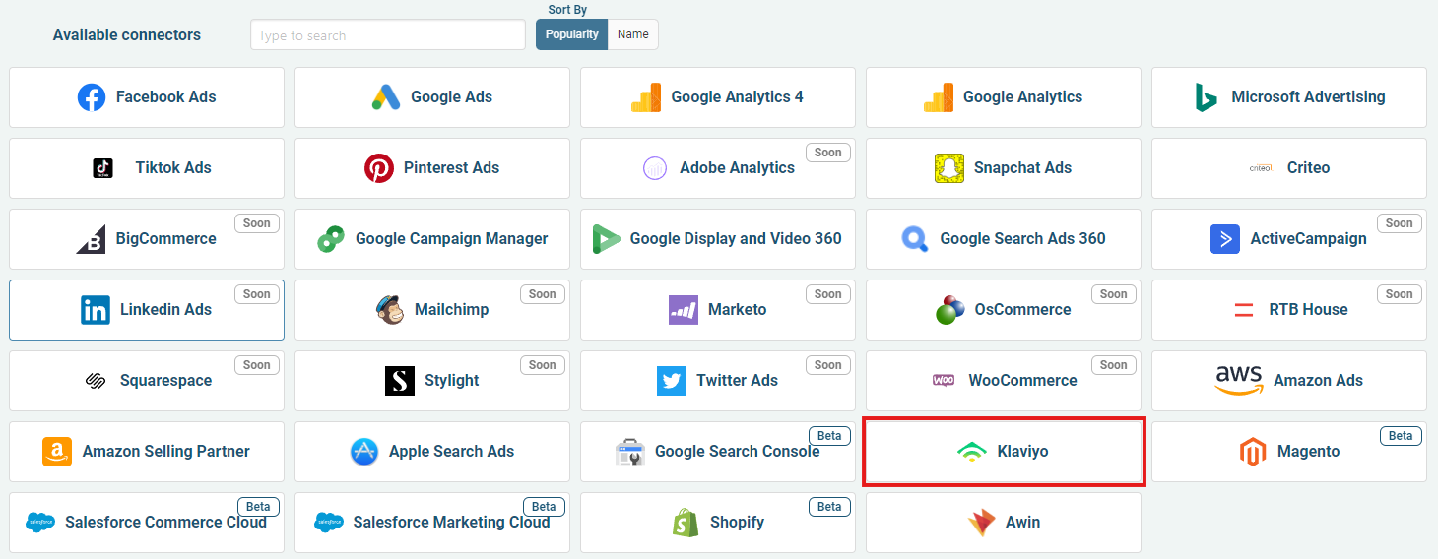The width and height of the screenshot is (1438, 559).
Task: Select the Google Ads connector
Action: (431, 97)
